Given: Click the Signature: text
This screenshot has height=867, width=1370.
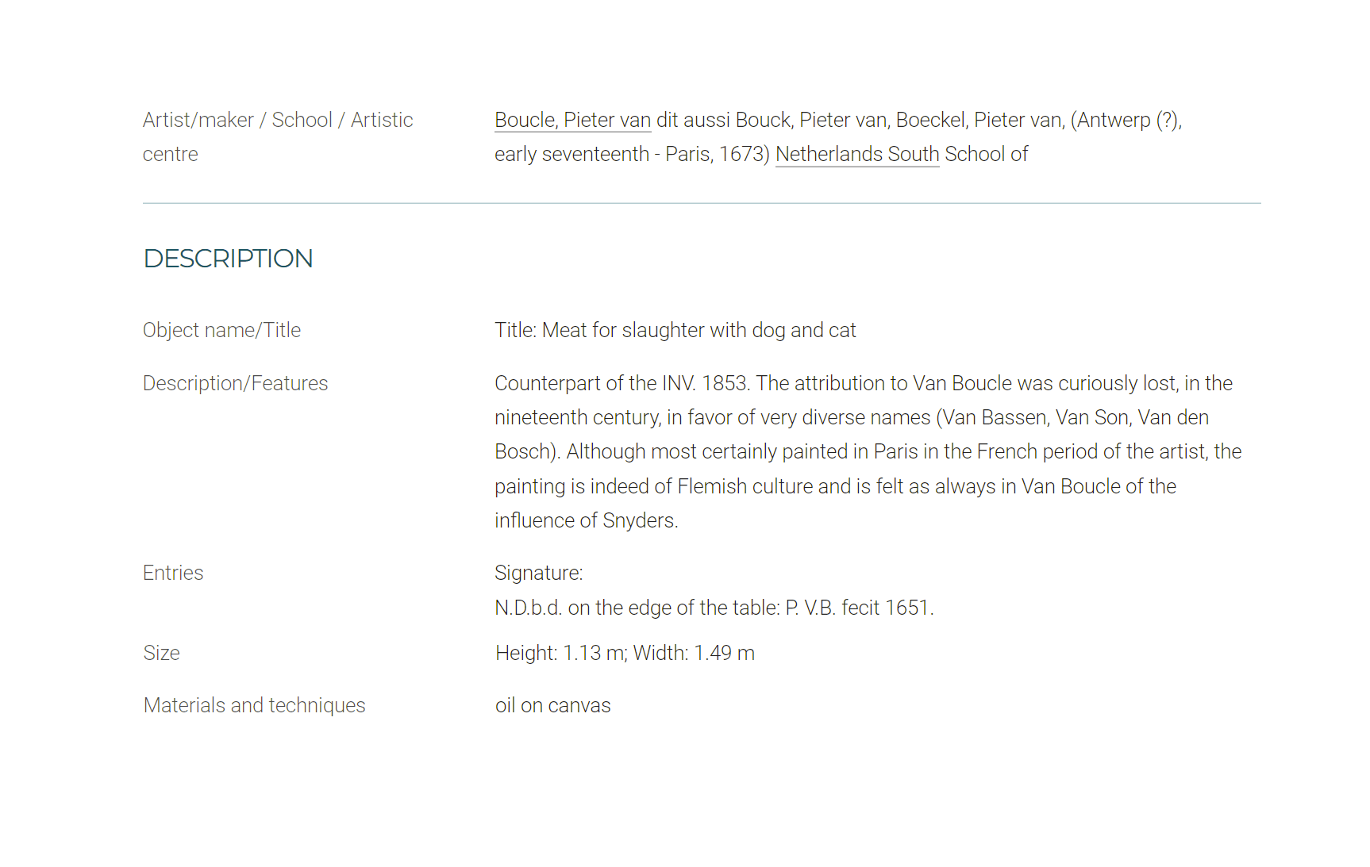Looking at the screenshot, I should [539, 573].
